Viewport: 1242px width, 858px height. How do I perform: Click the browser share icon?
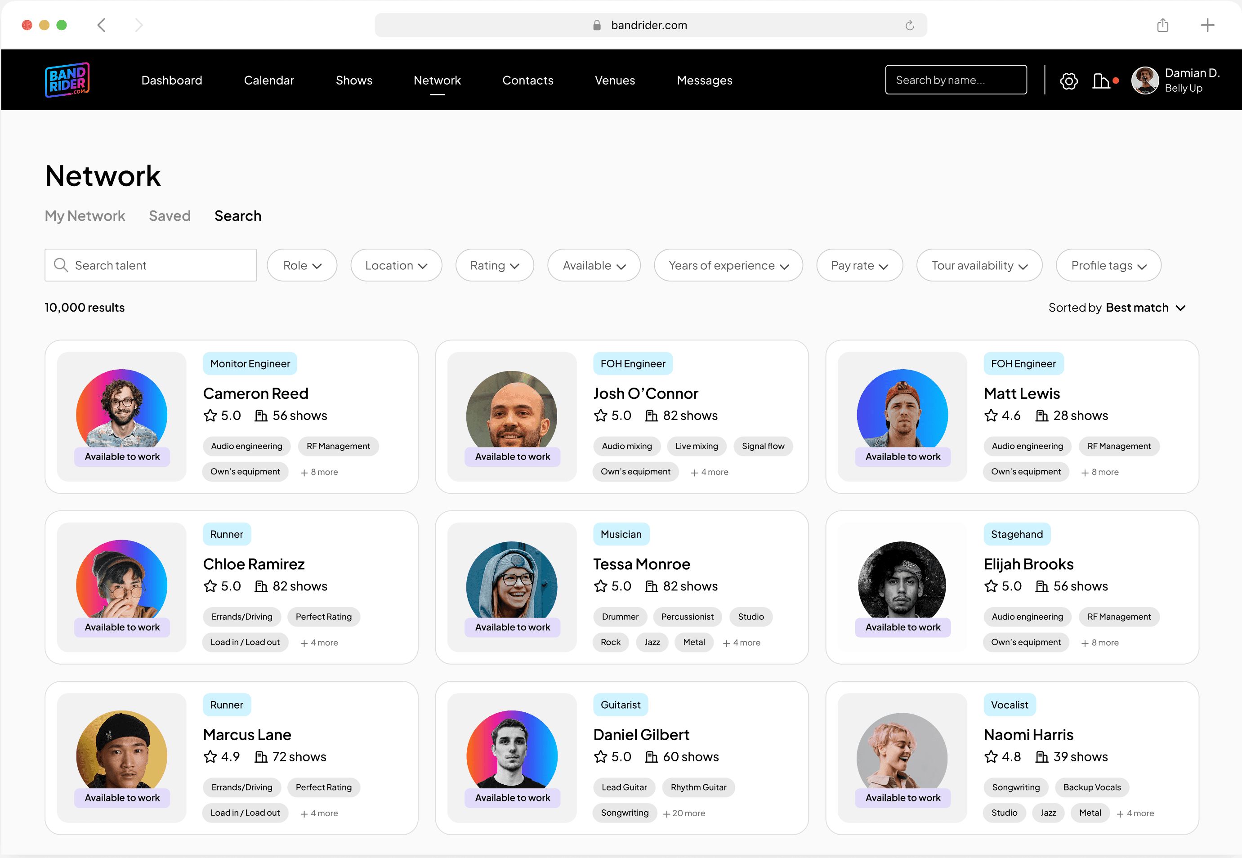1162,25
